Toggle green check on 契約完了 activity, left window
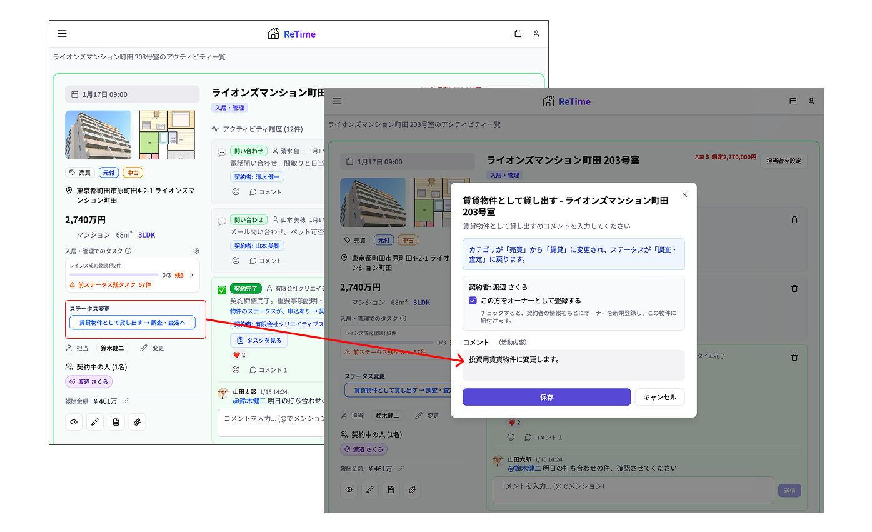 point(221,289)
